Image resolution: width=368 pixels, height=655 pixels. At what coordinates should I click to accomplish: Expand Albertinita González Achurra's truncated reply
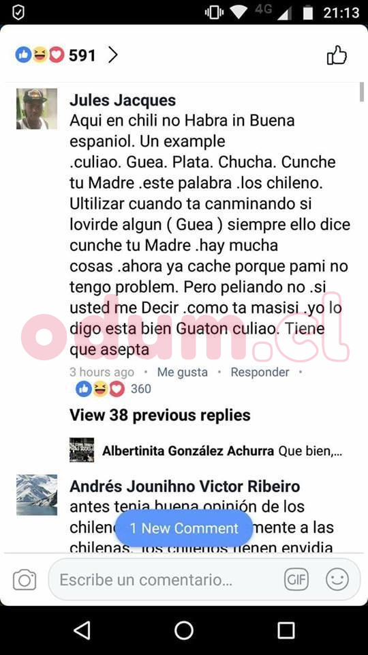pyautogui.click(x=222, y=451)
